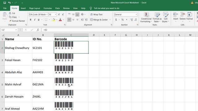This screenshot has width=198, height=111.
Task: Open the Merge & Center dropdown arrow
Action: [x=110, y=20]
